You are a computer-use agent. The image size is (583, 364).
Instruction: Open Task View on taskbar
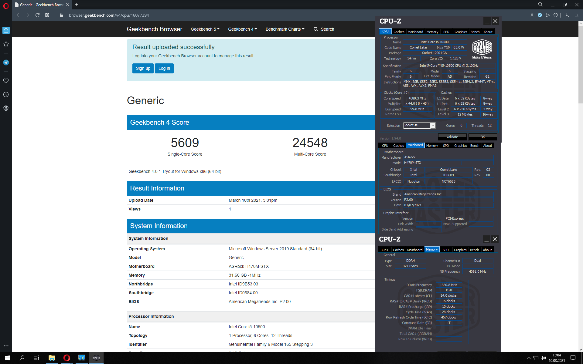point(36,358)
